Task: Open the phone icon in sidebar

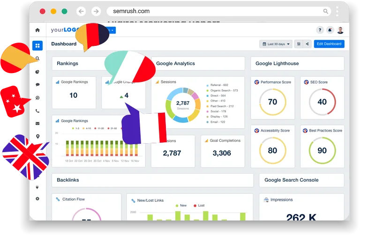Action: pos(37,111)
